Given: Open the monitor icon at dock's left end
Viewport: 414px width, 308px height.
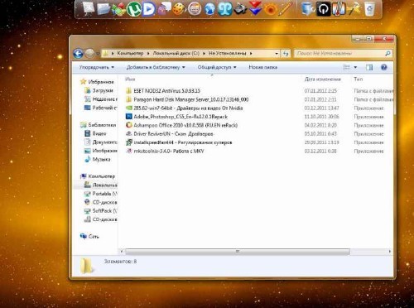Looking at the screenshot, I should click(x=88, y=8).
